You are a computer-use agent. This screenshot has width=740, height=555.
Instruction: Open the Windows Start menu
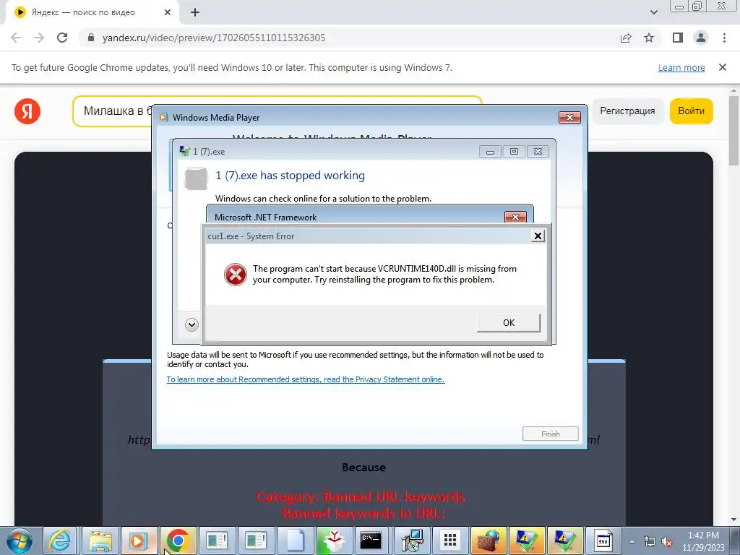coord(19,541)
